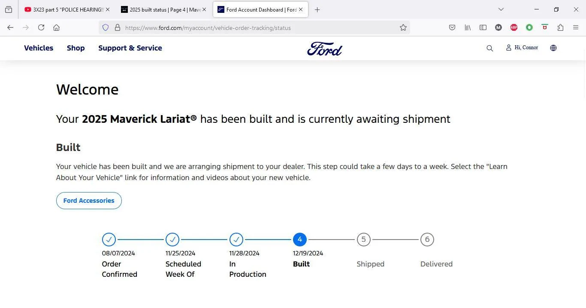The width and height of the screenshot is (586, 308).
Task: Restore down the Firefox window
Action: [x=556, y=9]
